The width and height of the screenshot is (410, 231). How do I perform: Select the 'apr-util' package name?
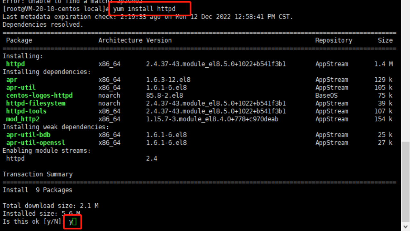(x=21, y=88)
